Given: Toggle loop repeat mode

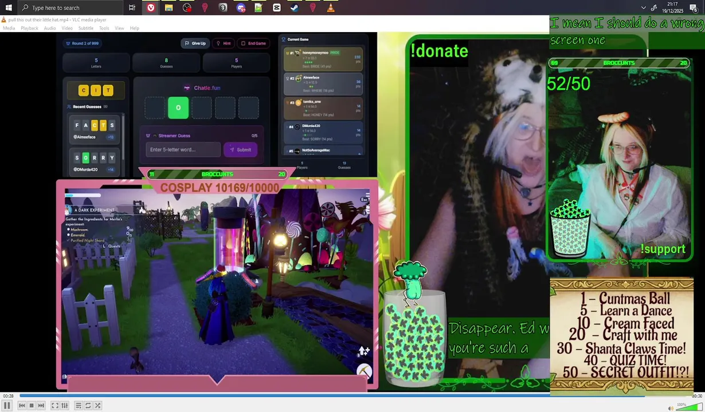Looking at the screenshot, I should point(88,406).
